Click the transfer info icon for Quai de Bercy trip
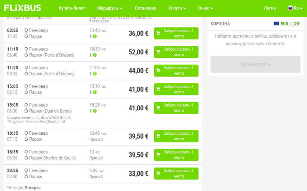The height and width of the screenshot is (191, 307). (95, 111)
